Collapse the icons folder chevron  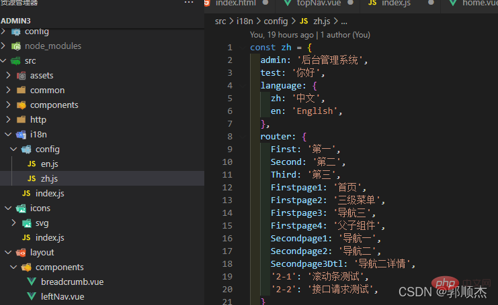coord(9,208)
